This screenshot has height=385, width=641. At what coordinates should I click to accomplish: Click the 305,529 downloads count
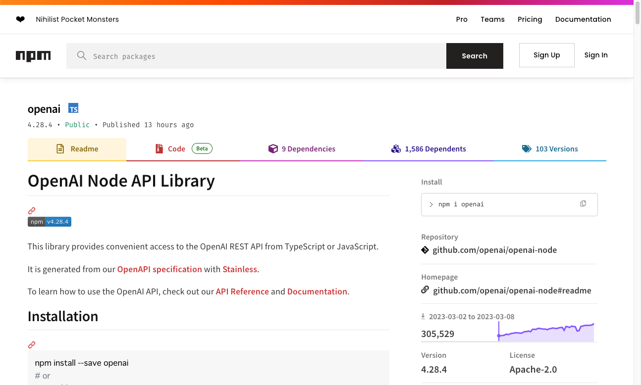tap(438, 334)
